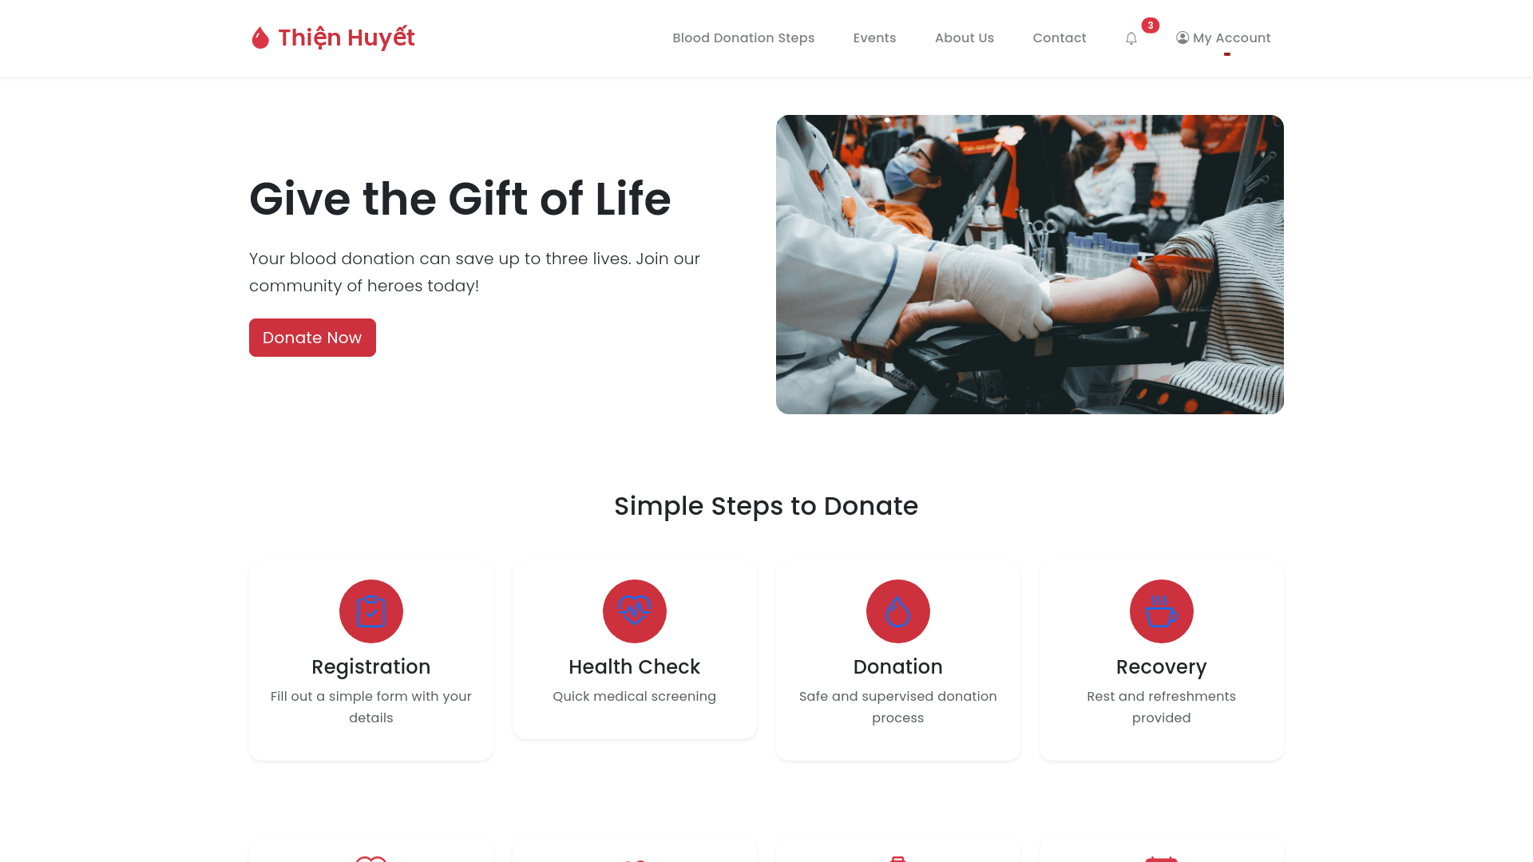
Task: Click the Donate Now button
Action: 312,338
